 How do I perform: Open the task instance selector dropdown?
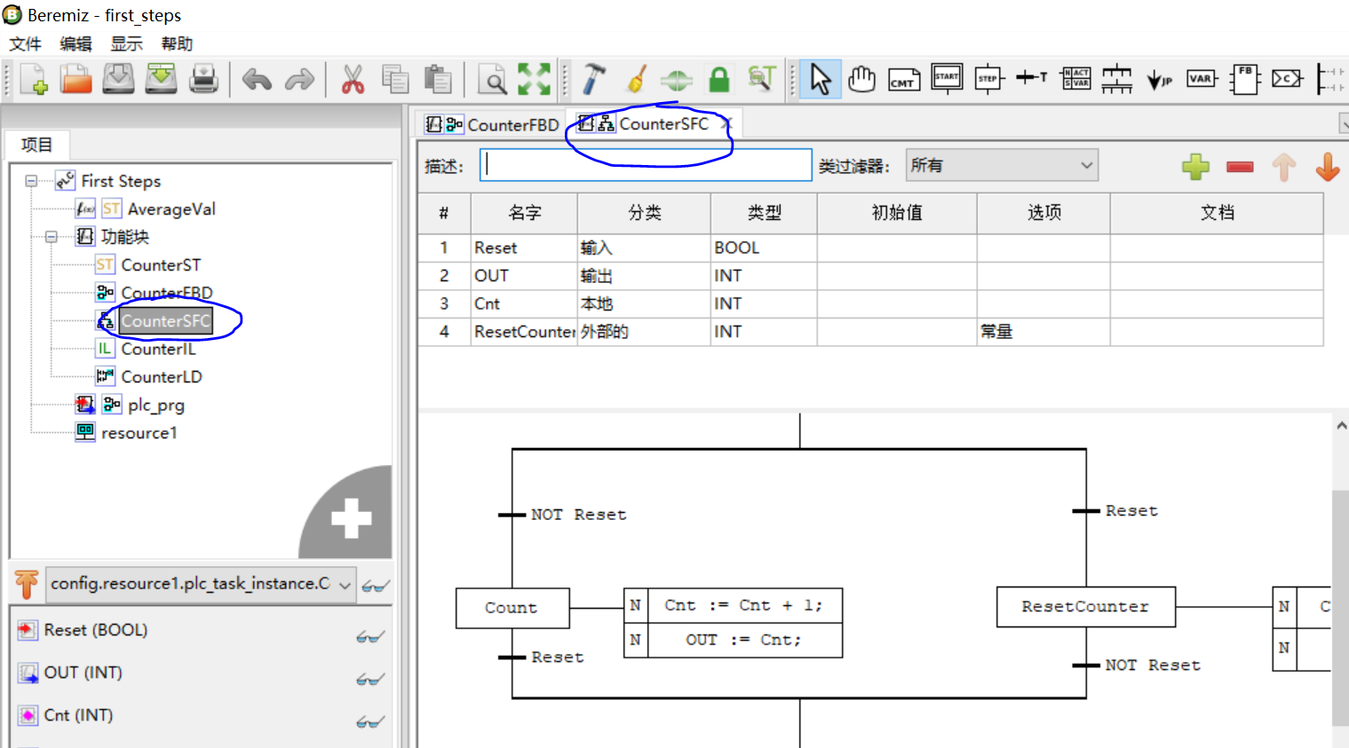pos(346,585)
